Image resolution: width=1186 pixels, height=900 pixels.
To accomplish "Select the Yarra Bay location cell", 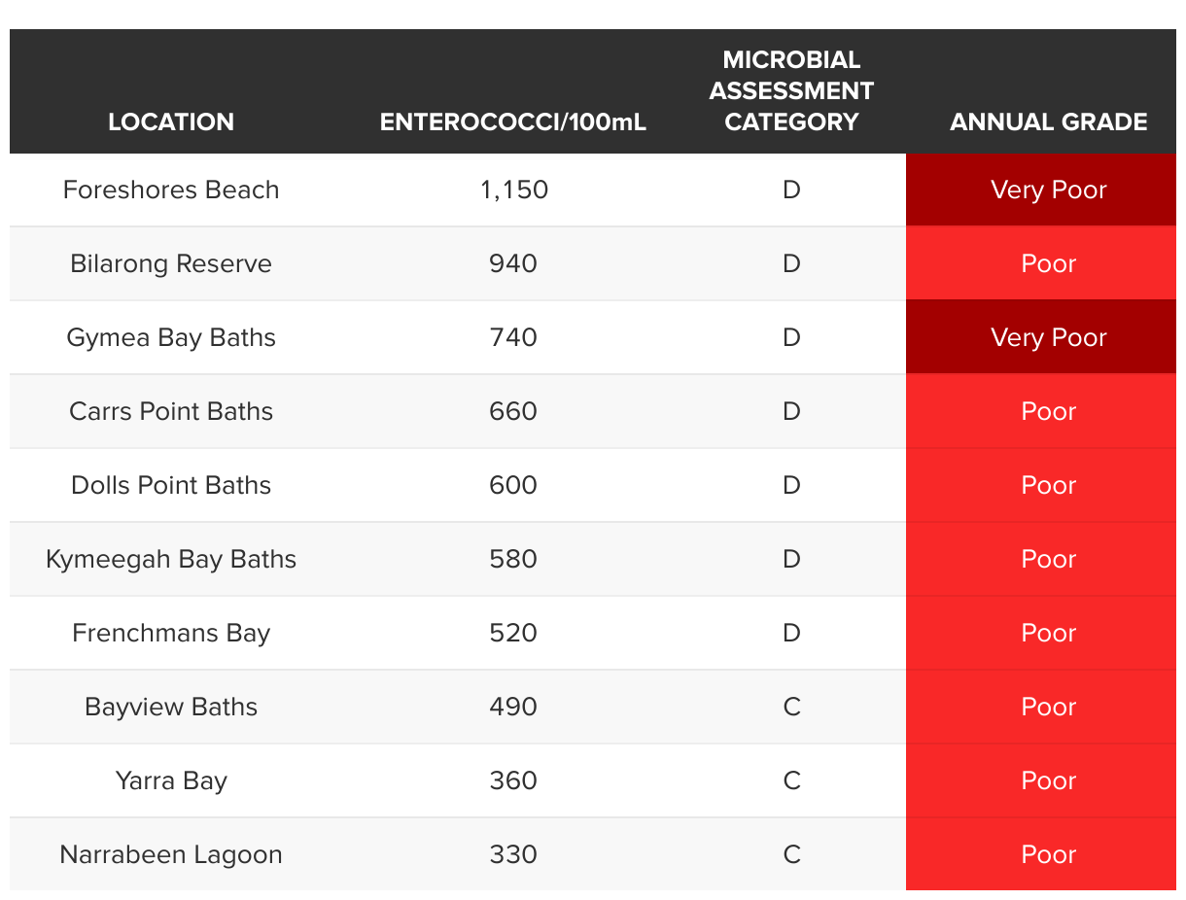I will coord(171,780).
